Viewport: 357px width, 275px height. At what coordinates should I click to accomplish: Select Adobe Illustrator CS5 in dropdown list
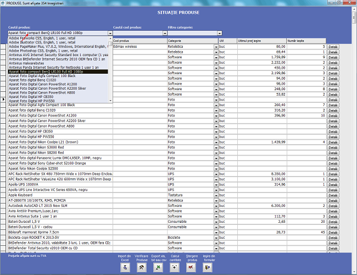pos(58,42)
